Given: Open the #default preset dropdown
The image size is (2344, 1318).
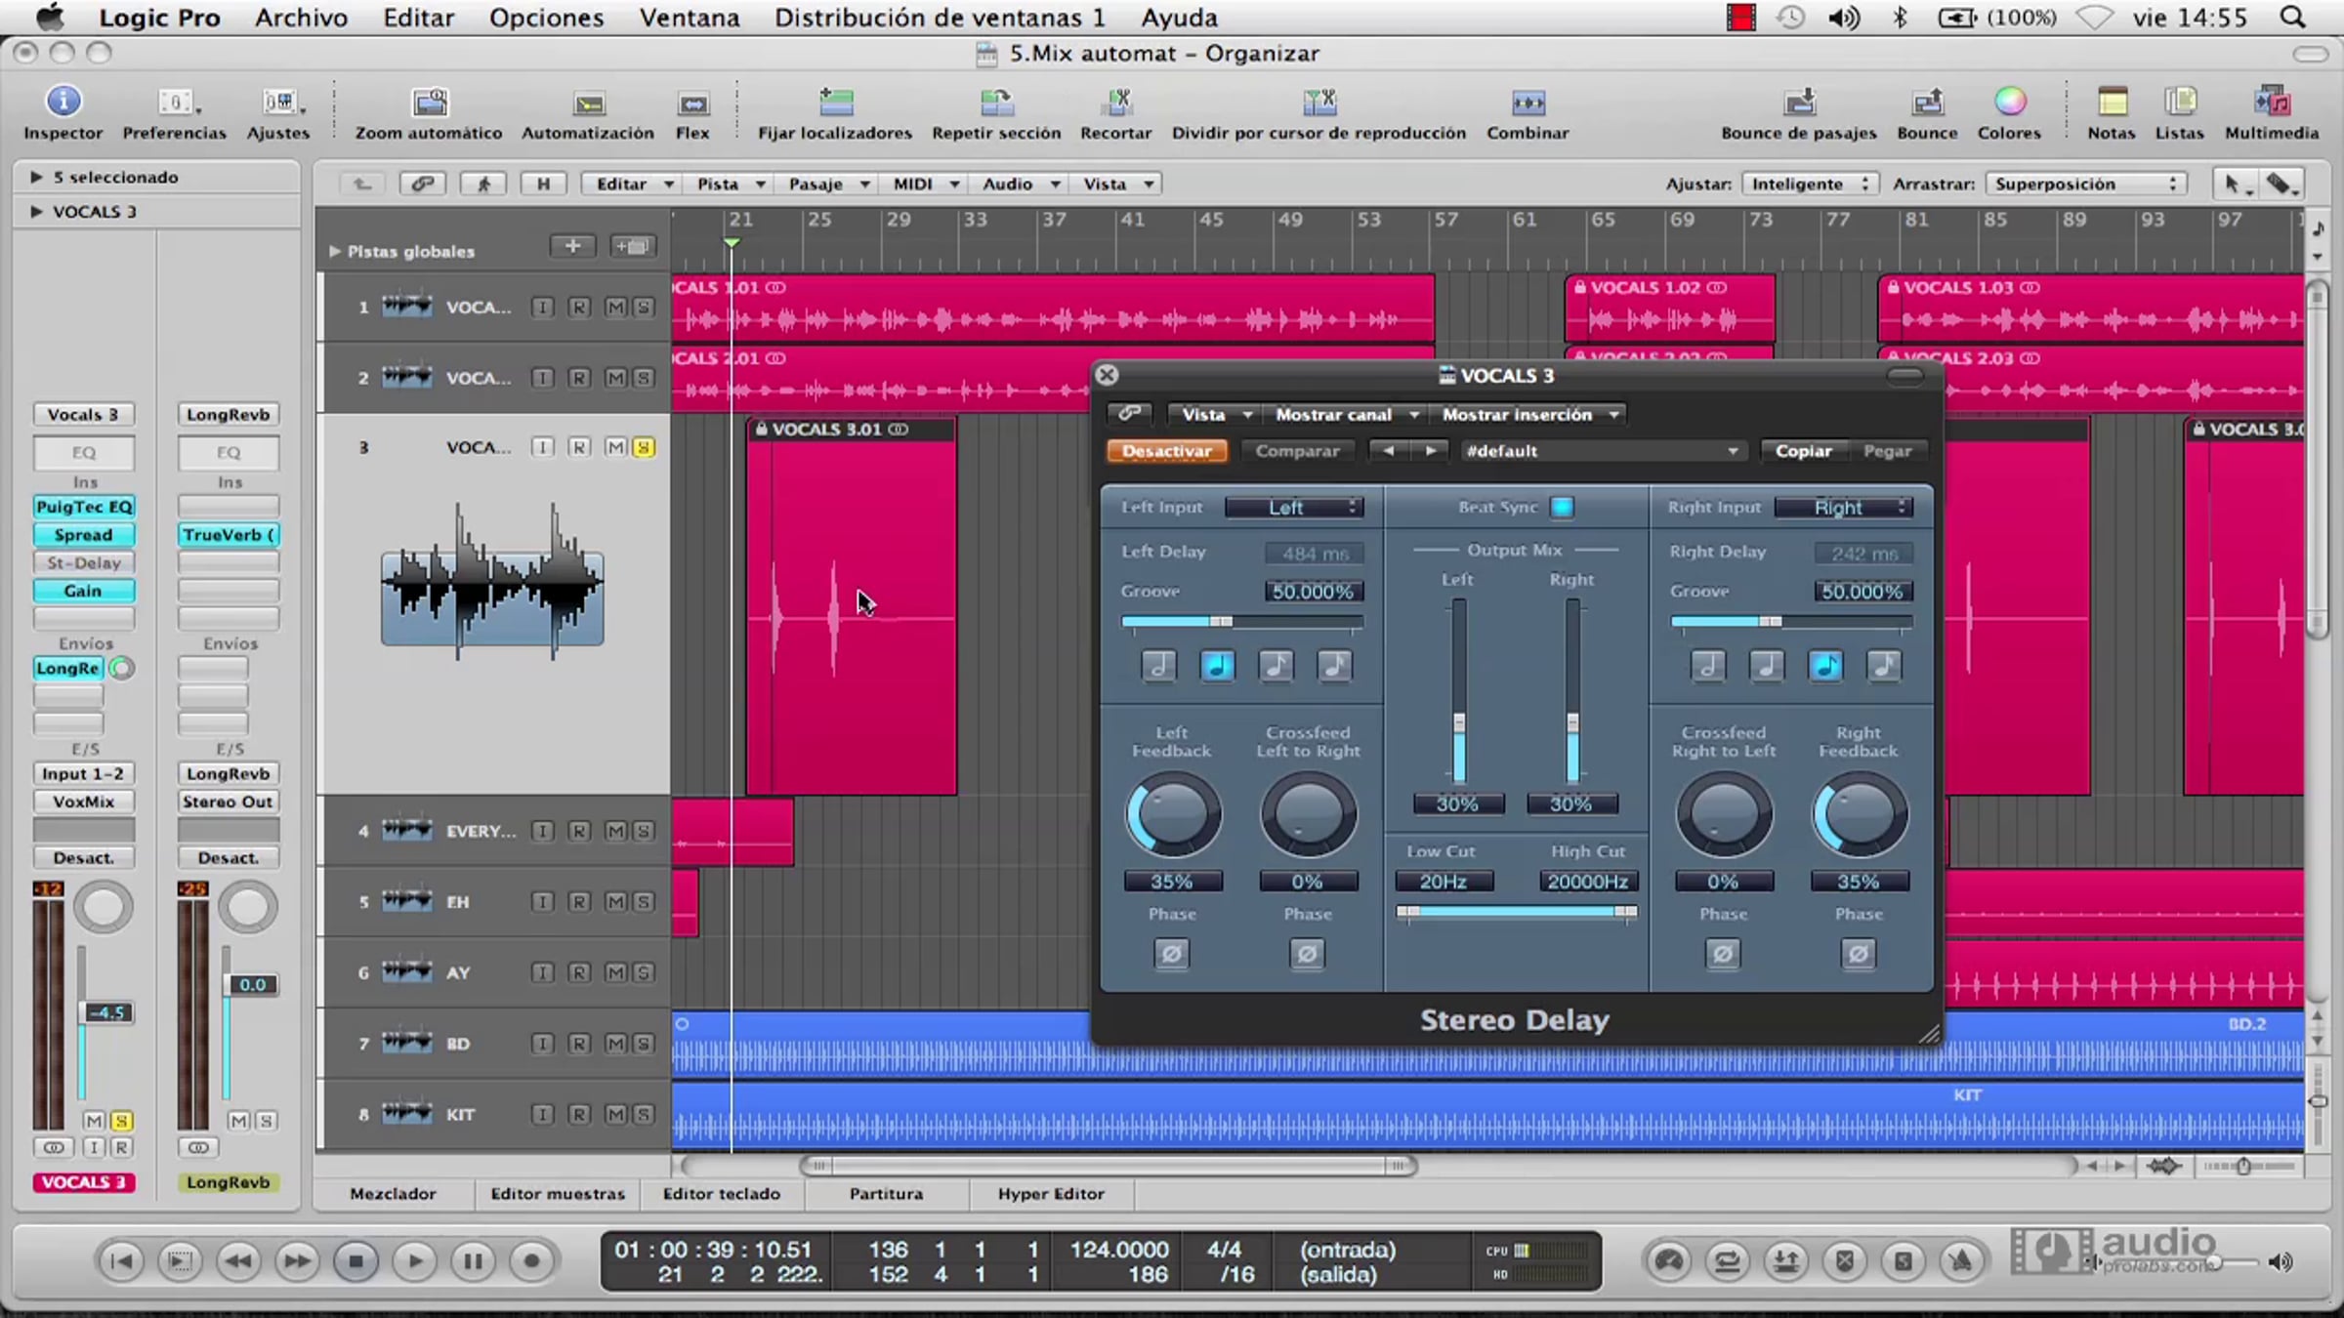Looking at the screenshot, I should [1602, 451].
